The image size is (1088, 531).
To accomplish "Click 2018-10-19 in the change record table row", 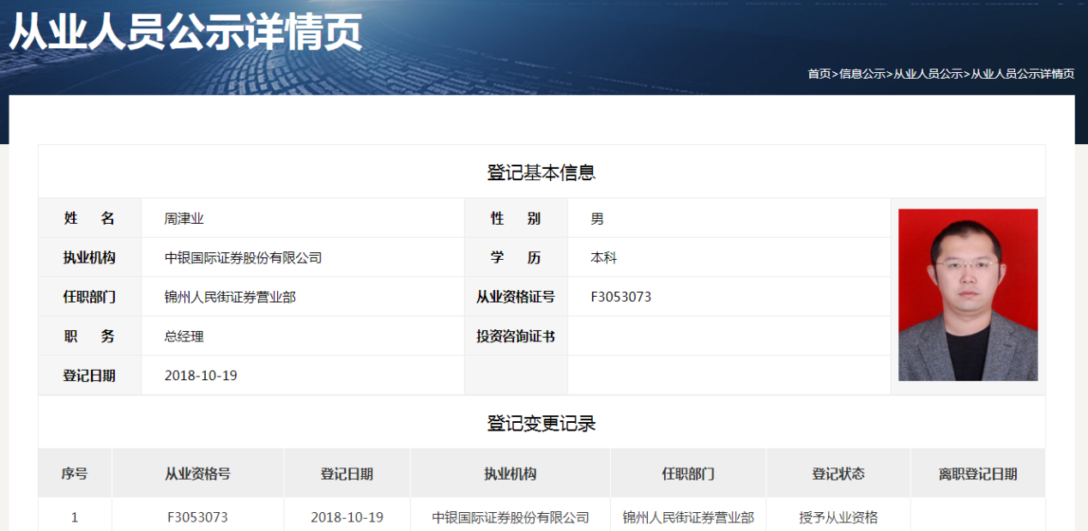I will [347, 517].
